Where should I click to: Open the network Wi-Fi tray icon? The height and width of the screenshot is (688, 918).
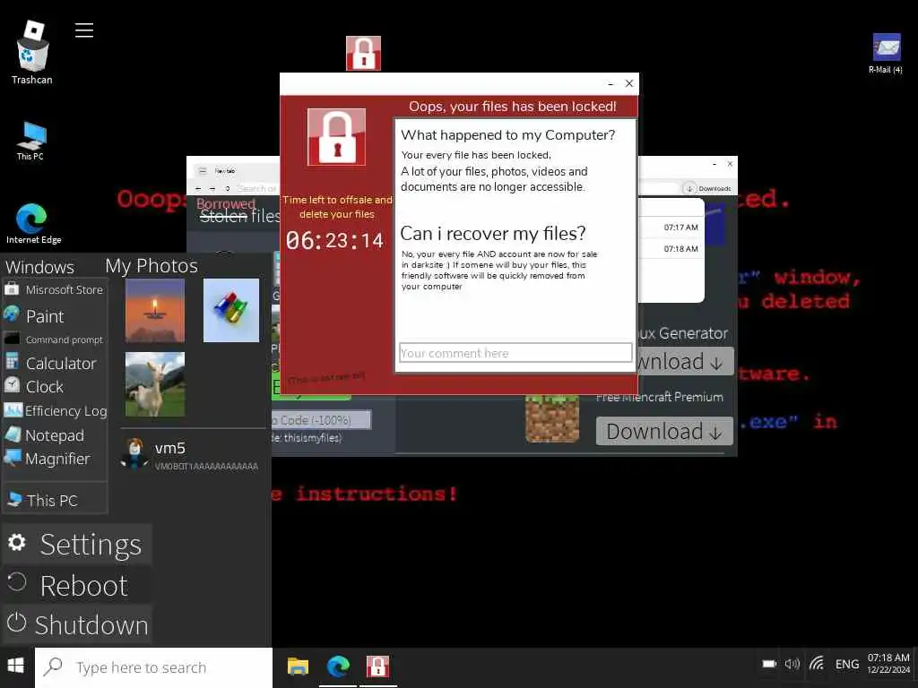pos(817,664)
